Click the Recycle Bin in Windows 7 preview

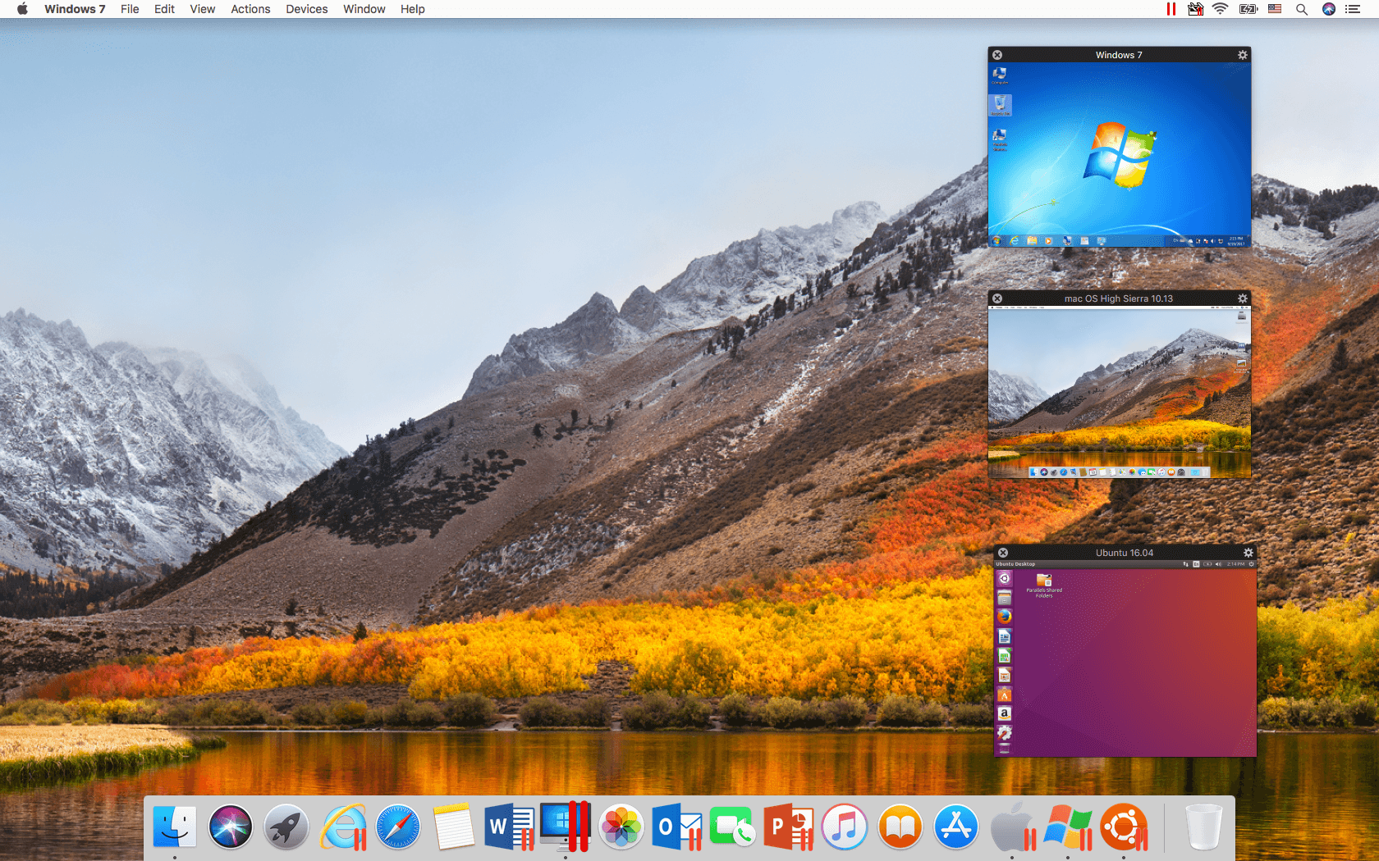click(x=1000, y=105)
